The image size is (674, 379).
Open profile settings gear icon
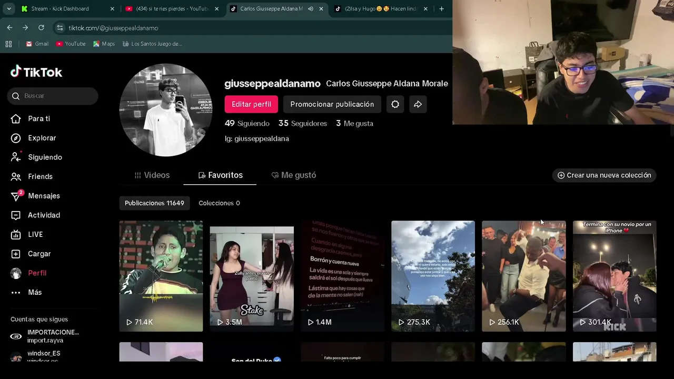click(395, 104)
